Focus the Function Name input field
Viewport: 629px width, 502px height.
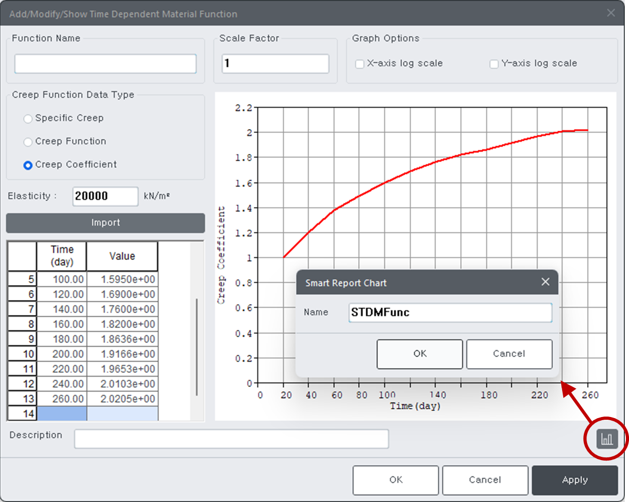click(x=106, y=64)
